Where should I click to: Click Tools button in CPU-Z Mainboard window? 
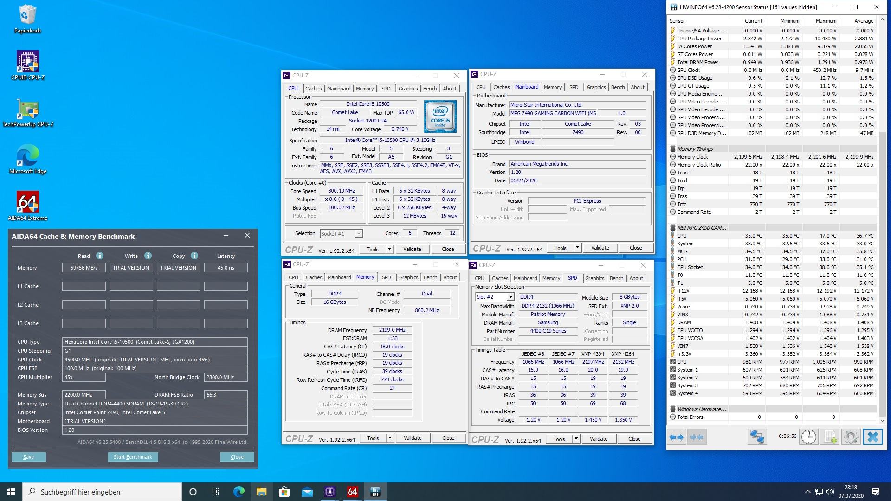click(x=561, y=248)
